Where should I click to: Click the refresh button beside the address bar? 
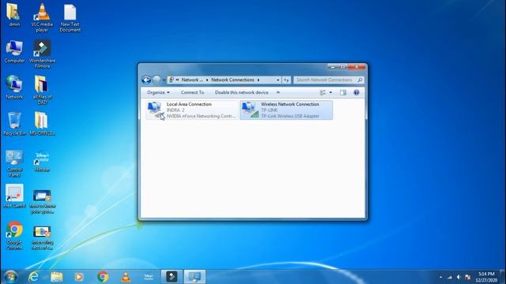[x=286, y=80]
